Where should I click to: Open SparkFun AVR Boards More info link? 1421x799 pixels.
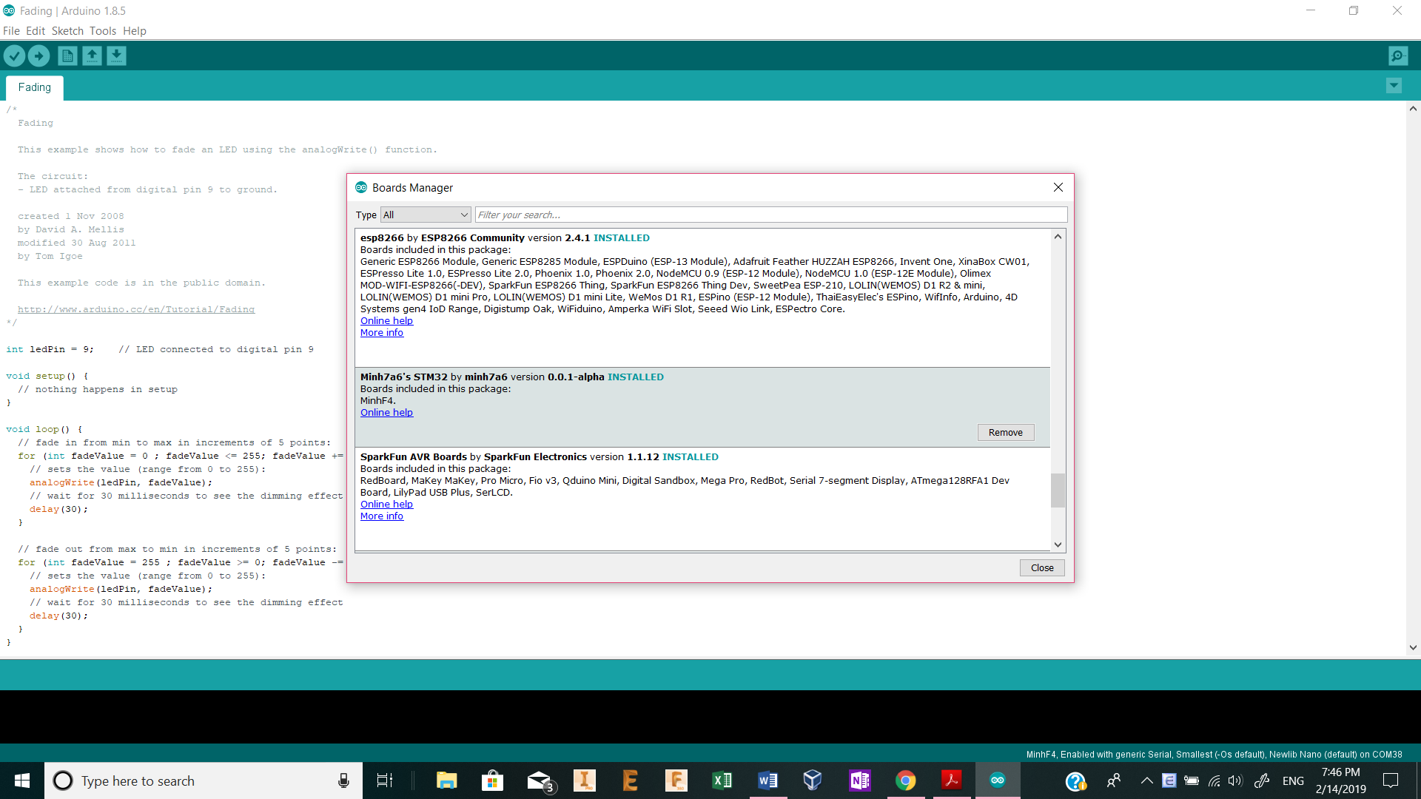pyautogui.click(x=382, y=516)
